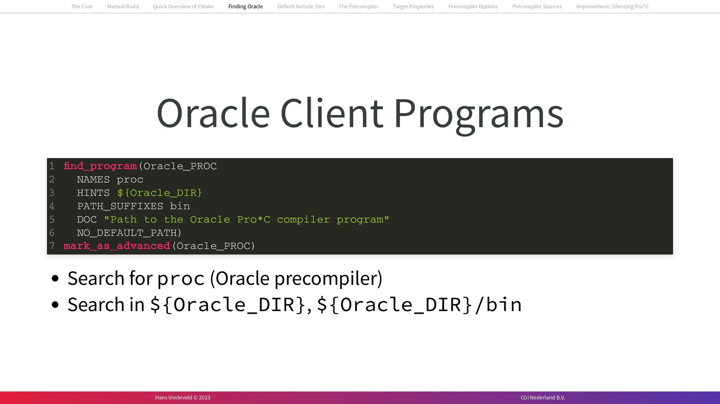Click 'PATH_SUFFIXES bin' on code line 4
The image size is (720, 404).
(133, 206)
